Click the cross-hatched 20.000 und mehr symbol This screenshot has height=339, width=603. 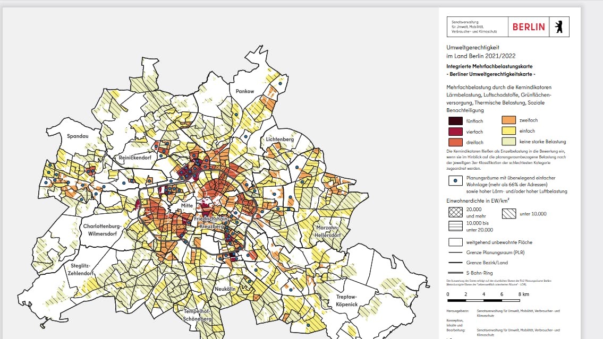click(455, 213)
